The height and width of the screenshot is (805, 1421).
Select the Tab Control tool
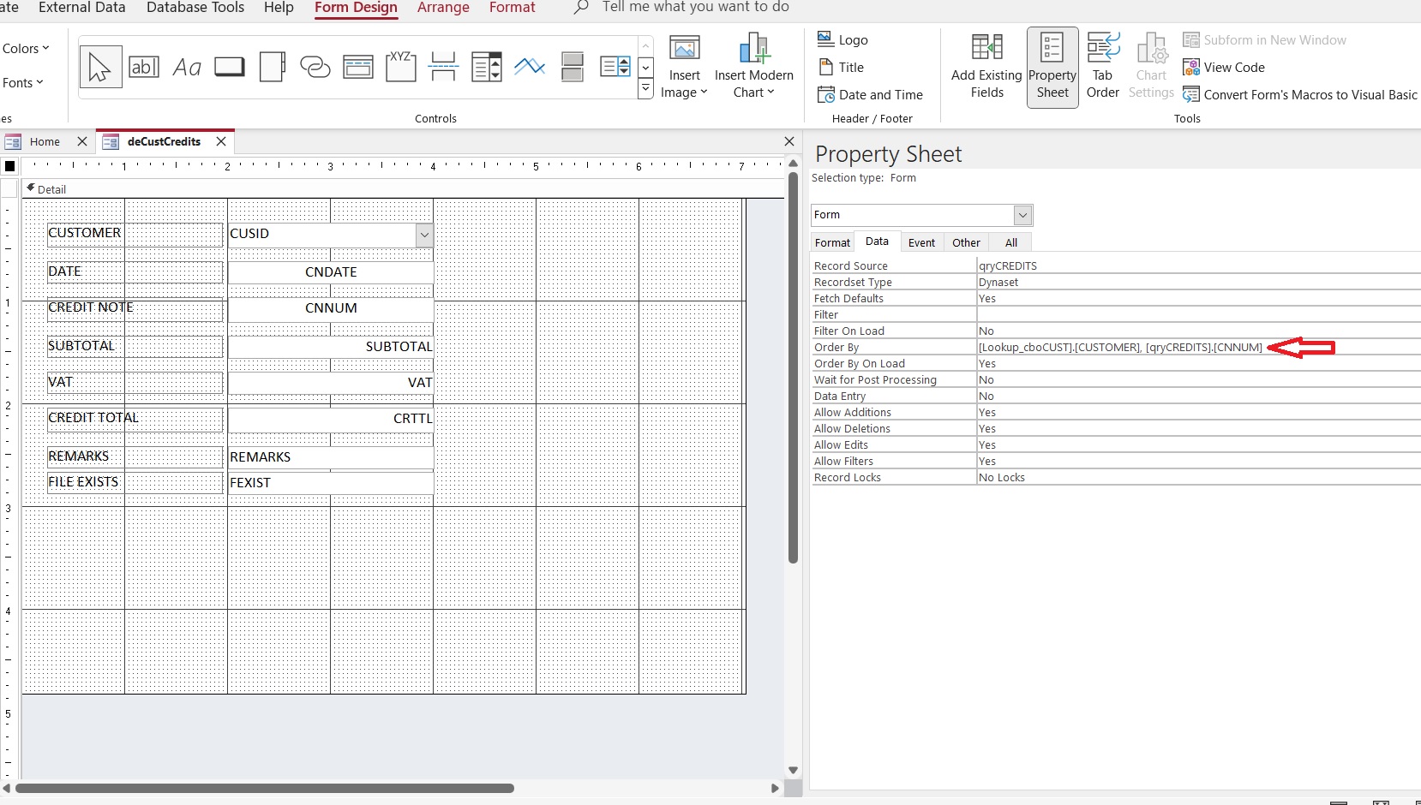pos(273,67)
